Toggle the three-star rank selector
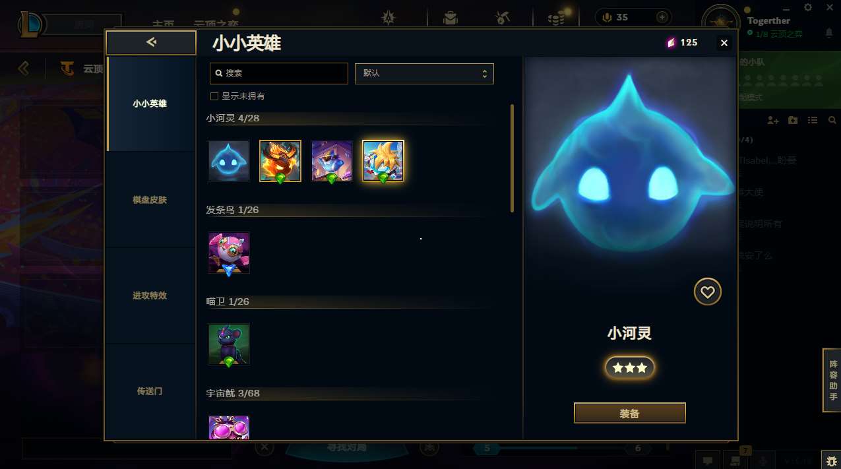Screen dimensions: 841x469 (630, 368)
